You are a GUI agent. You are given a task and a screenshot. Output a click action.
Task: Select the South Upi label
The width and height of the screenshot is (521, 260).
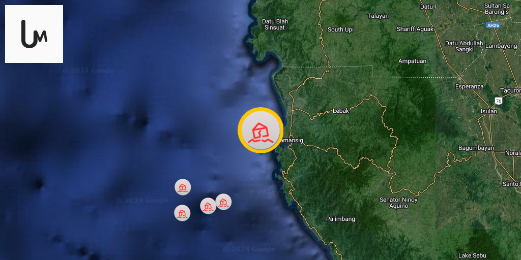(340, 29)
